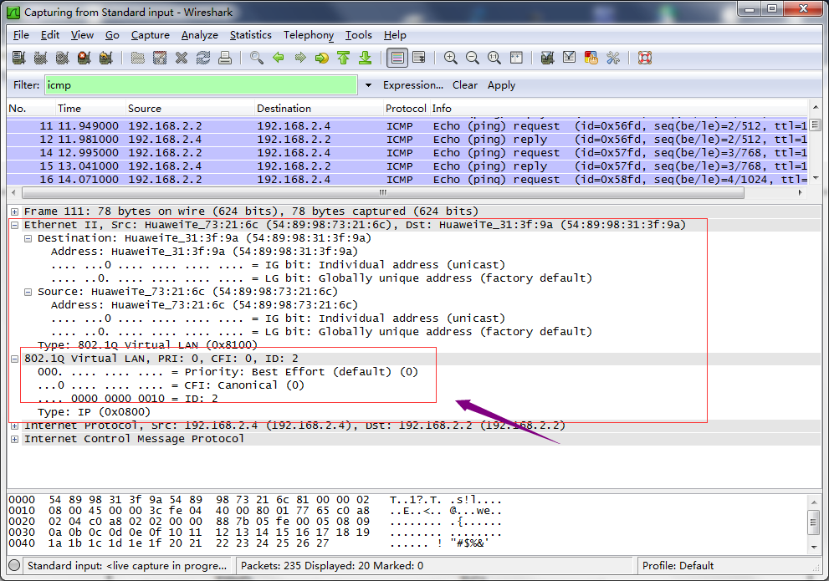Viewport: 829px width, 581px height.
Task: Collapse the Source HuaweiTe_73:21:6c subtree
Action: 28,292
